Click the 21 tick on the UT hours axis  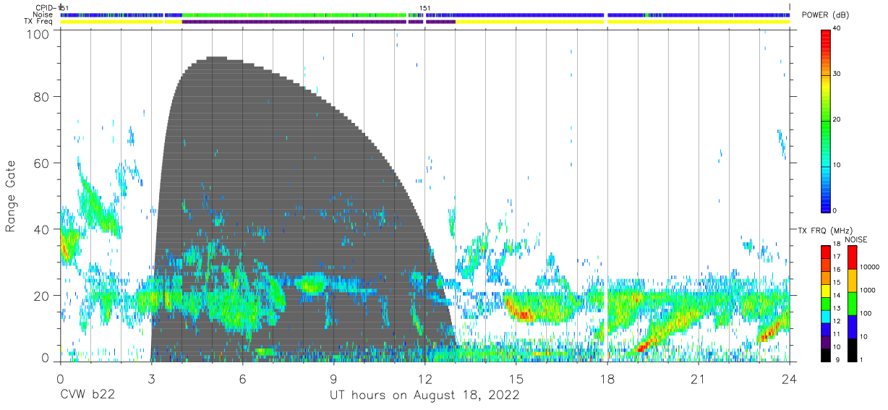(x=699, y=379)
